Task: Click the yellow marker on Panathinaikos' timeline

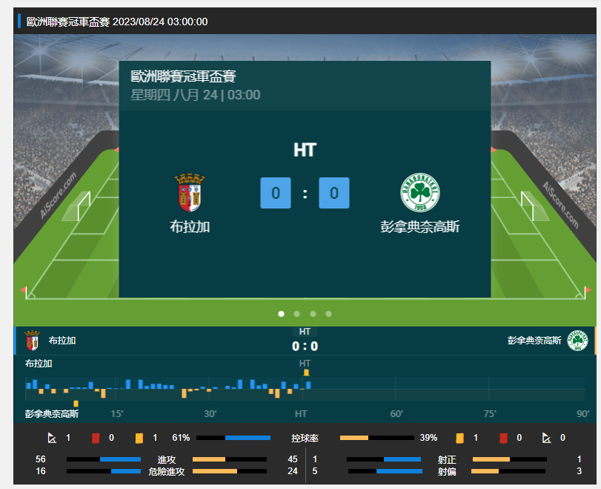Action: [x=76, y=404]
